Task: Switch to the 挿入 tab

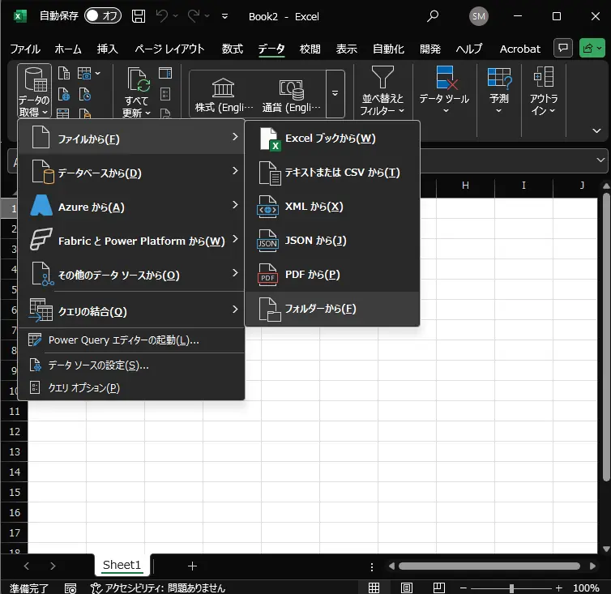Action: click(x=107, y=49)
